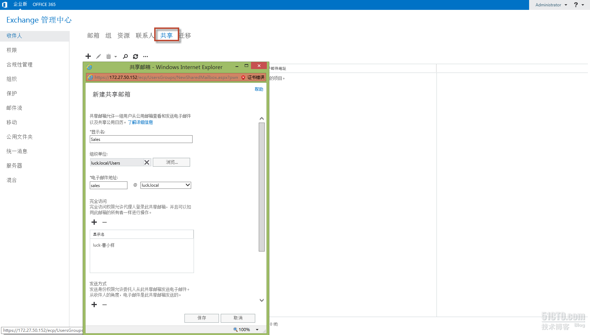Click the help question mark icon
Image resolution: width=590 pixels, height=335 pixels.
click(x=576, y=5)
